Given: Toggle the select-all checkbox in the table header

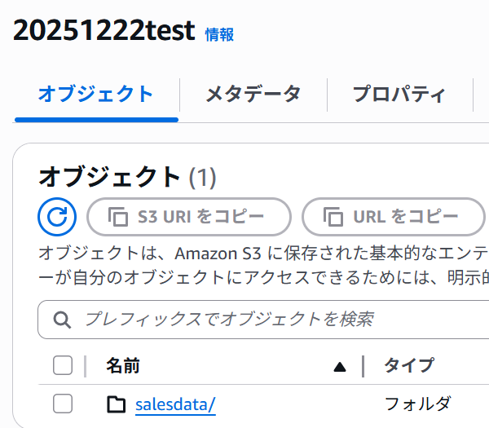Looking at the screenshot, I should click(x=63, y=365).
